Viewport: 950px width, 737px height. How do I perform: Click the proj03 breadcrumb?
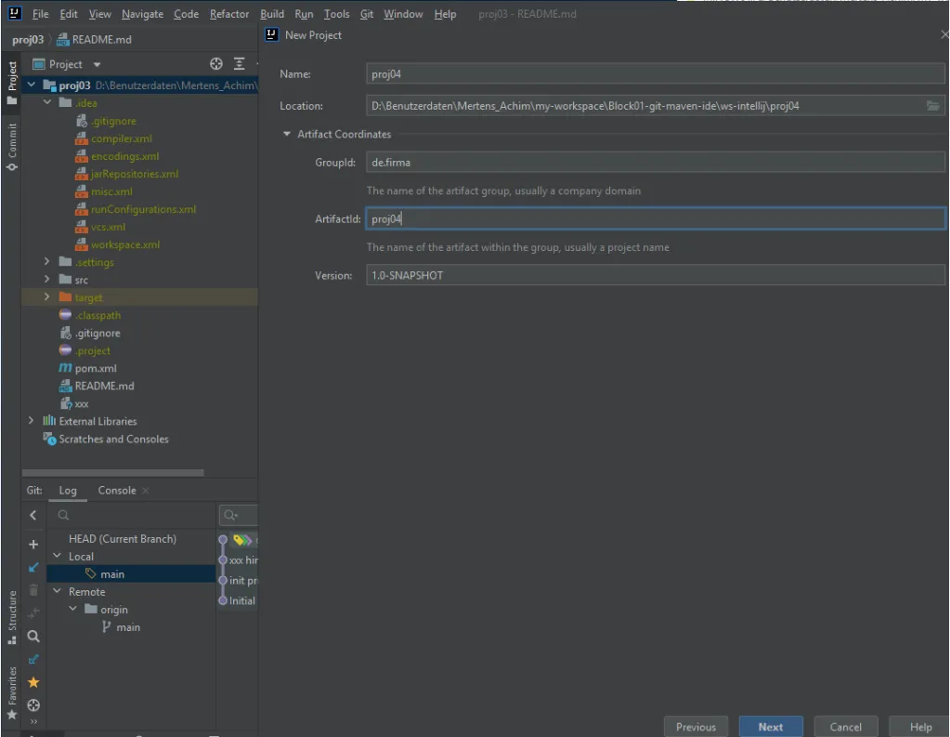[x=28, y=39]
